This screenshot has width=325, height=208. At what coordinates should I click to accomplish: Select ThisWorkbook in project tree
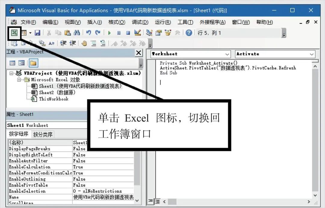point(54,99)
